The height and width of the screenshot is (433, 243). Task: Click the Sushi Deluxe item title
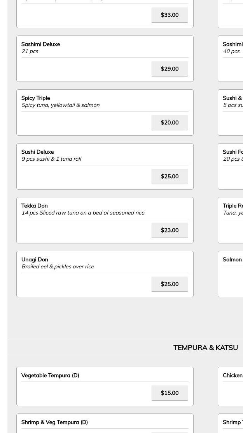pyautogui.click(x=37, y=152)
